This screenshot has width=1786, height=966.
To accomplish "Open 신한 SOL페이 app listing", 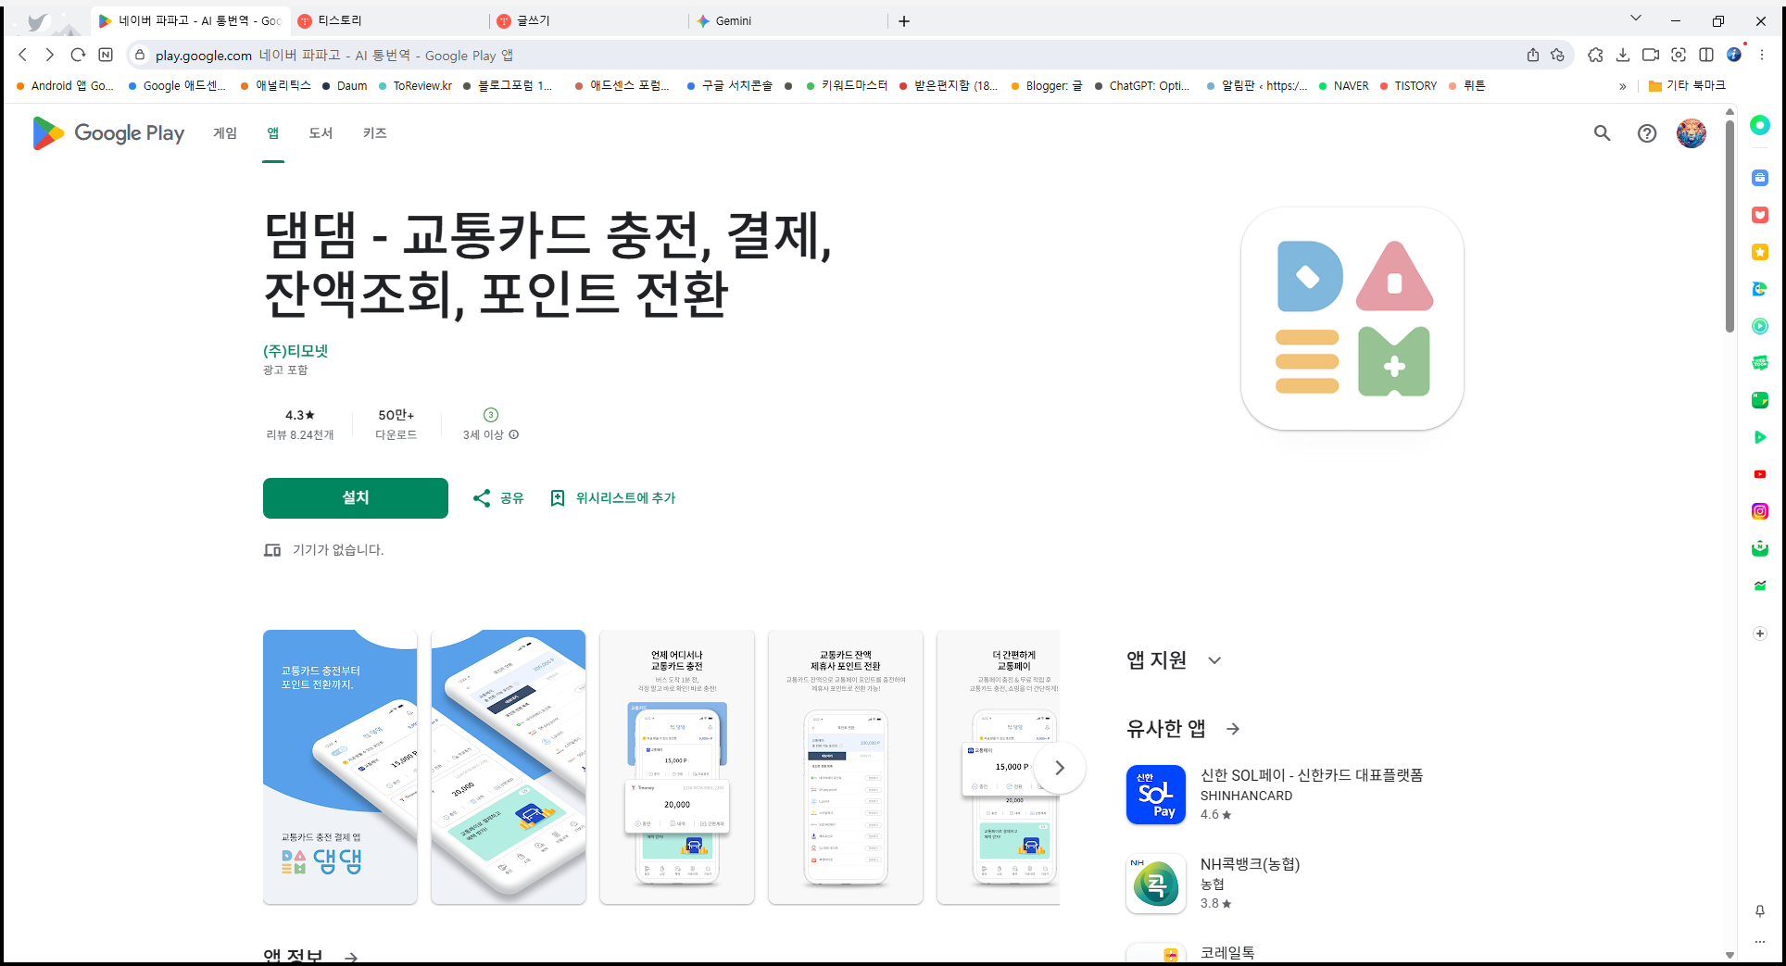I will point(1275,795).
